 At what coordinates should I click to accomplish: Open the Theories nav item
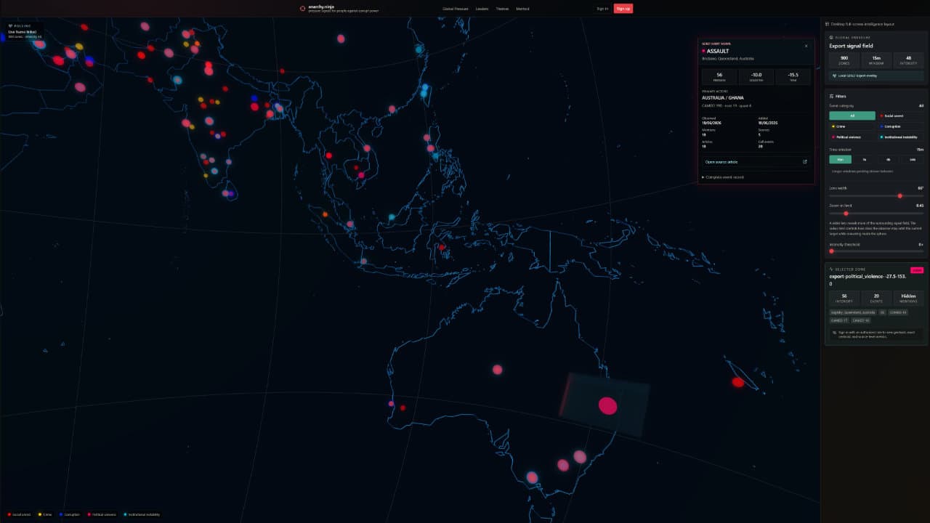502,9
